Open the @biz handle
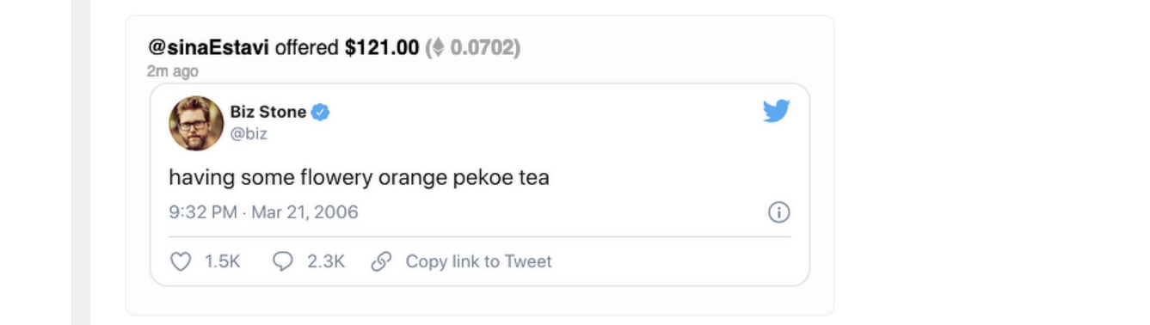 (x=249, y=133)
